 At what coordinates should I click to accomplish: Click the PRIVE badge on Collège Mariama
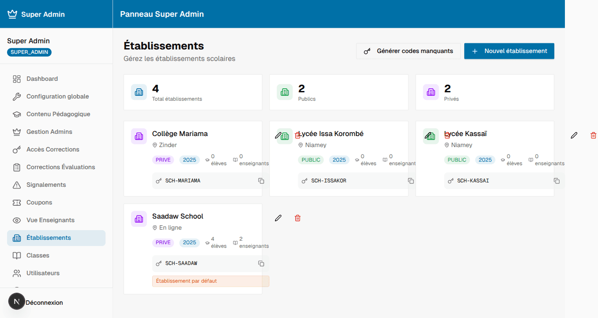tap(163, 160)
